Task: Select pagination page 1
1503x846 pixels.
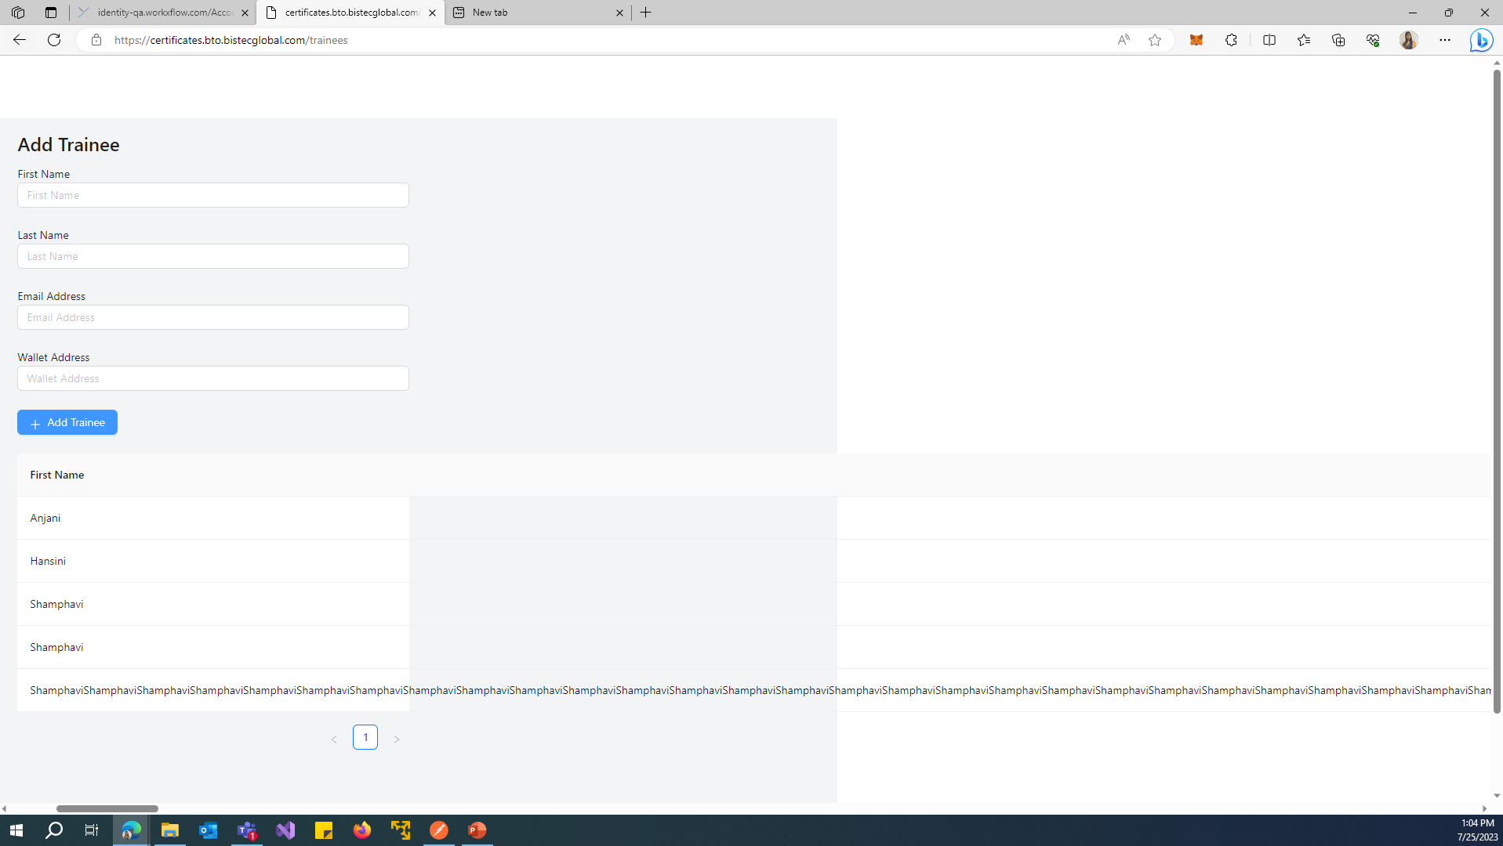Action: tap(365, 737)
